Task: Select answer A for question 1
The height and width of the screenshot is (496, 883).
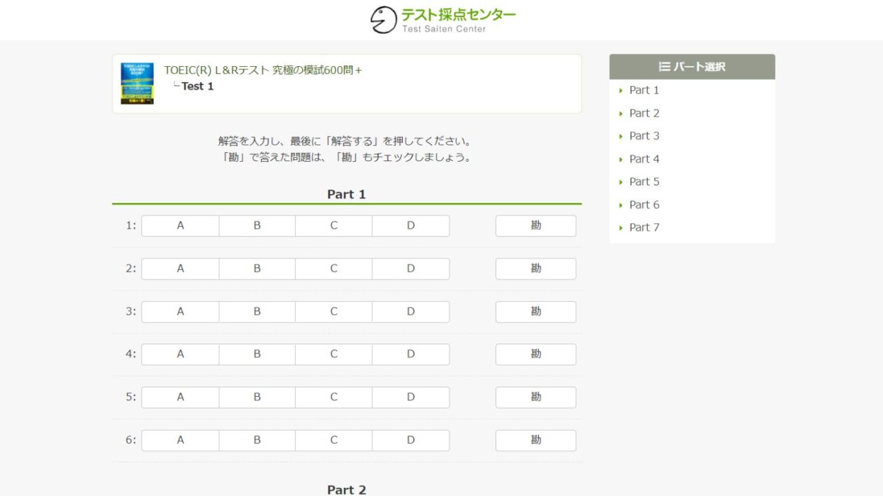Action: click(x=180, y=225)
